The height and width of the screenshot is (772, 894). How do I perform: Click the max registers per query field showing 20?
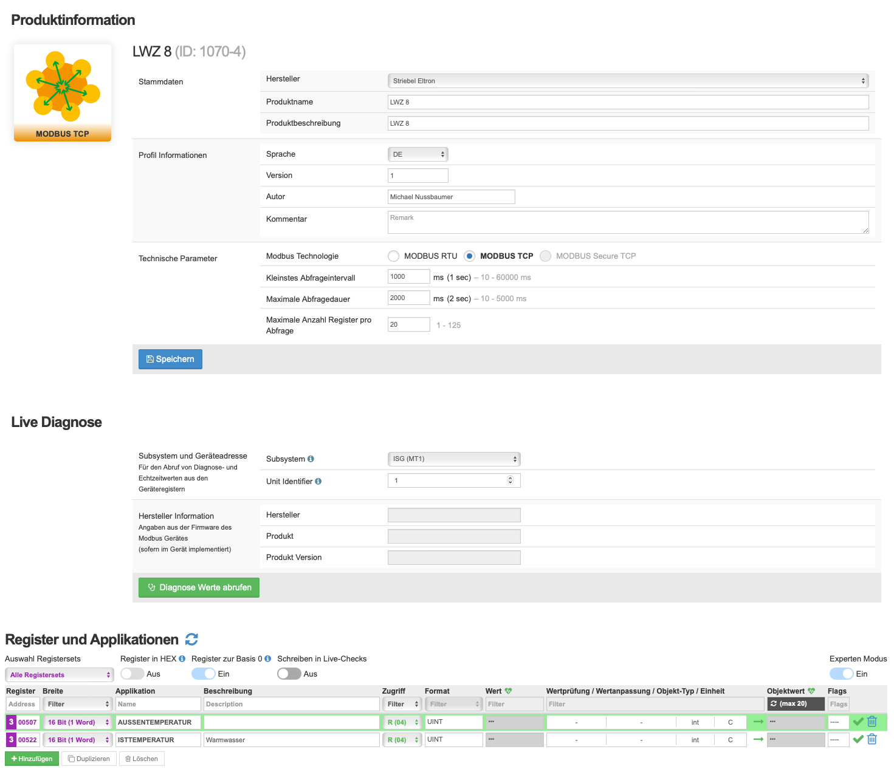409,324
